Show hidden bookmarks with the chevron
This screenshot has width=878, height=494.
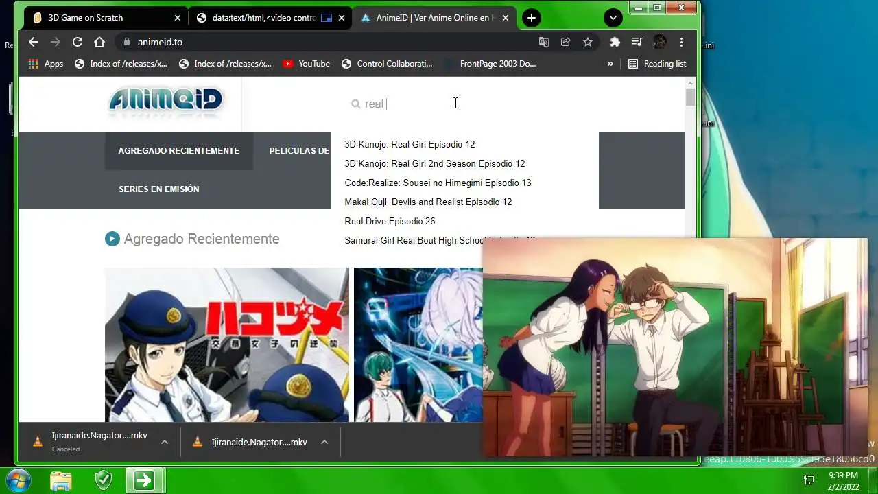click(610, 64)
